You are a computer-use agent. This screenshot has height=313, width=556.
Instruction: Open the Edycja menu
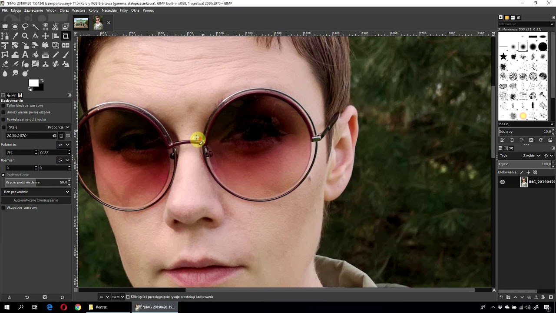coord(16,10)
